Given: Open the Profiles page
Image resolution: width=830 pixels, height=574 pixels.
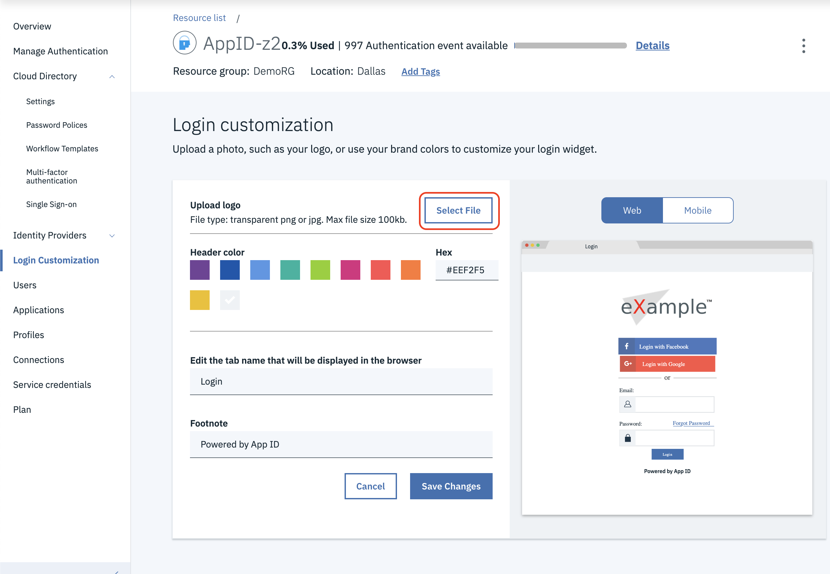Looking at the screenshot, I should (x=29, y=335).
